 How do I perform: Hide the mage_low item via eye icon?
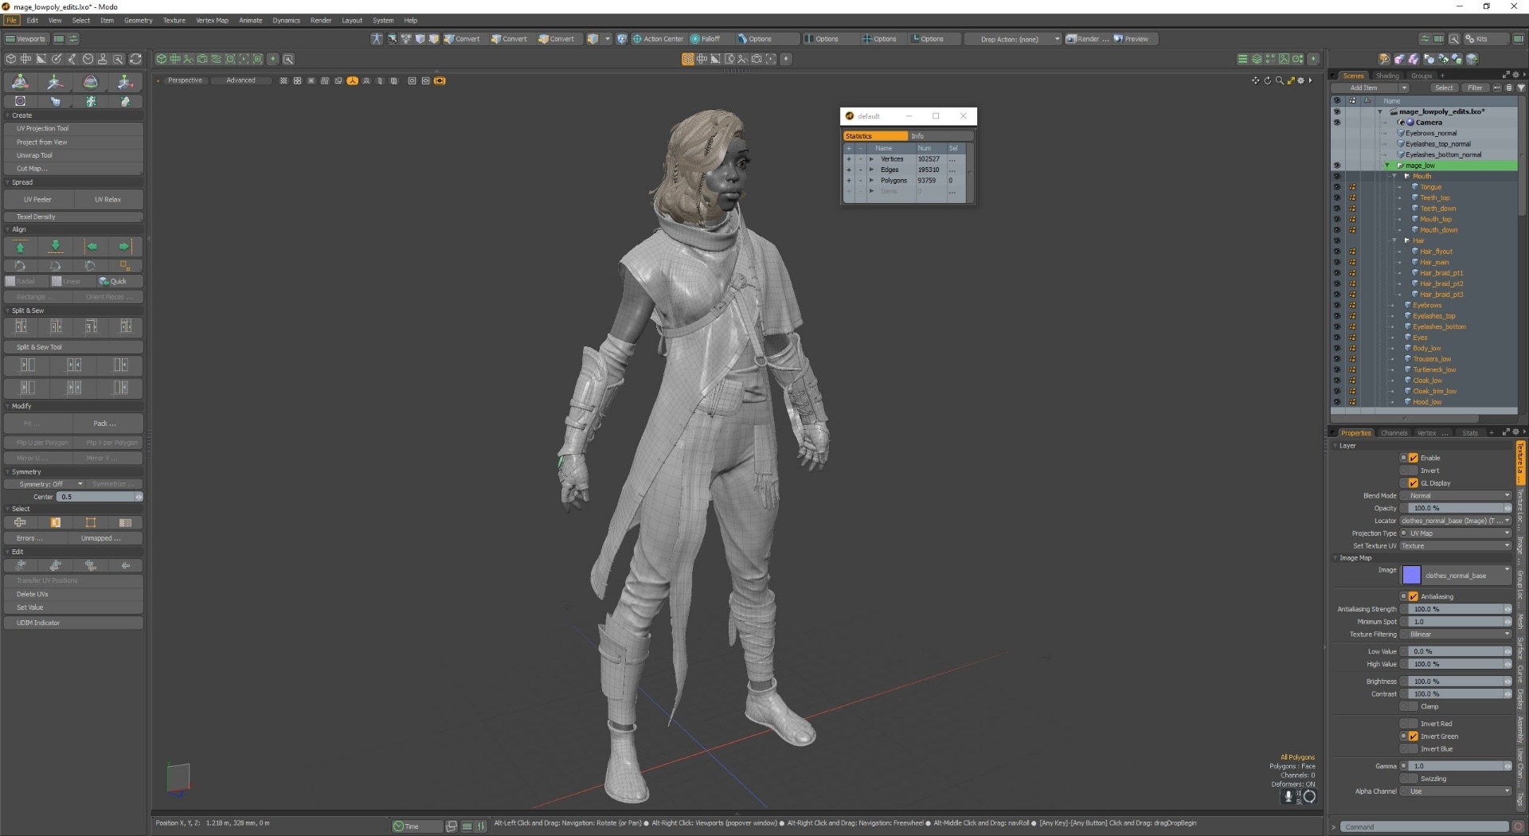(1336, 166)
